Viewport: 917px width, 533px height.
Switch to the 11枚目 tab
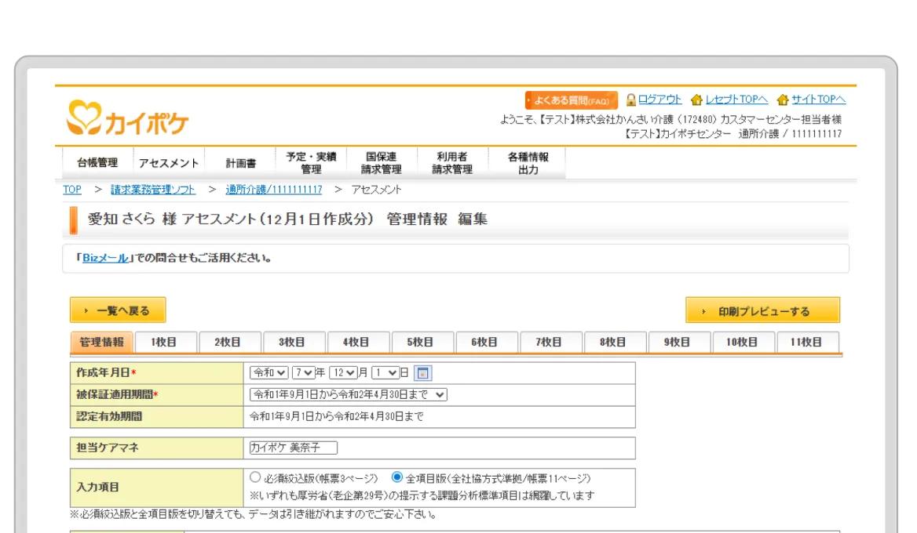tap(806, 343)
